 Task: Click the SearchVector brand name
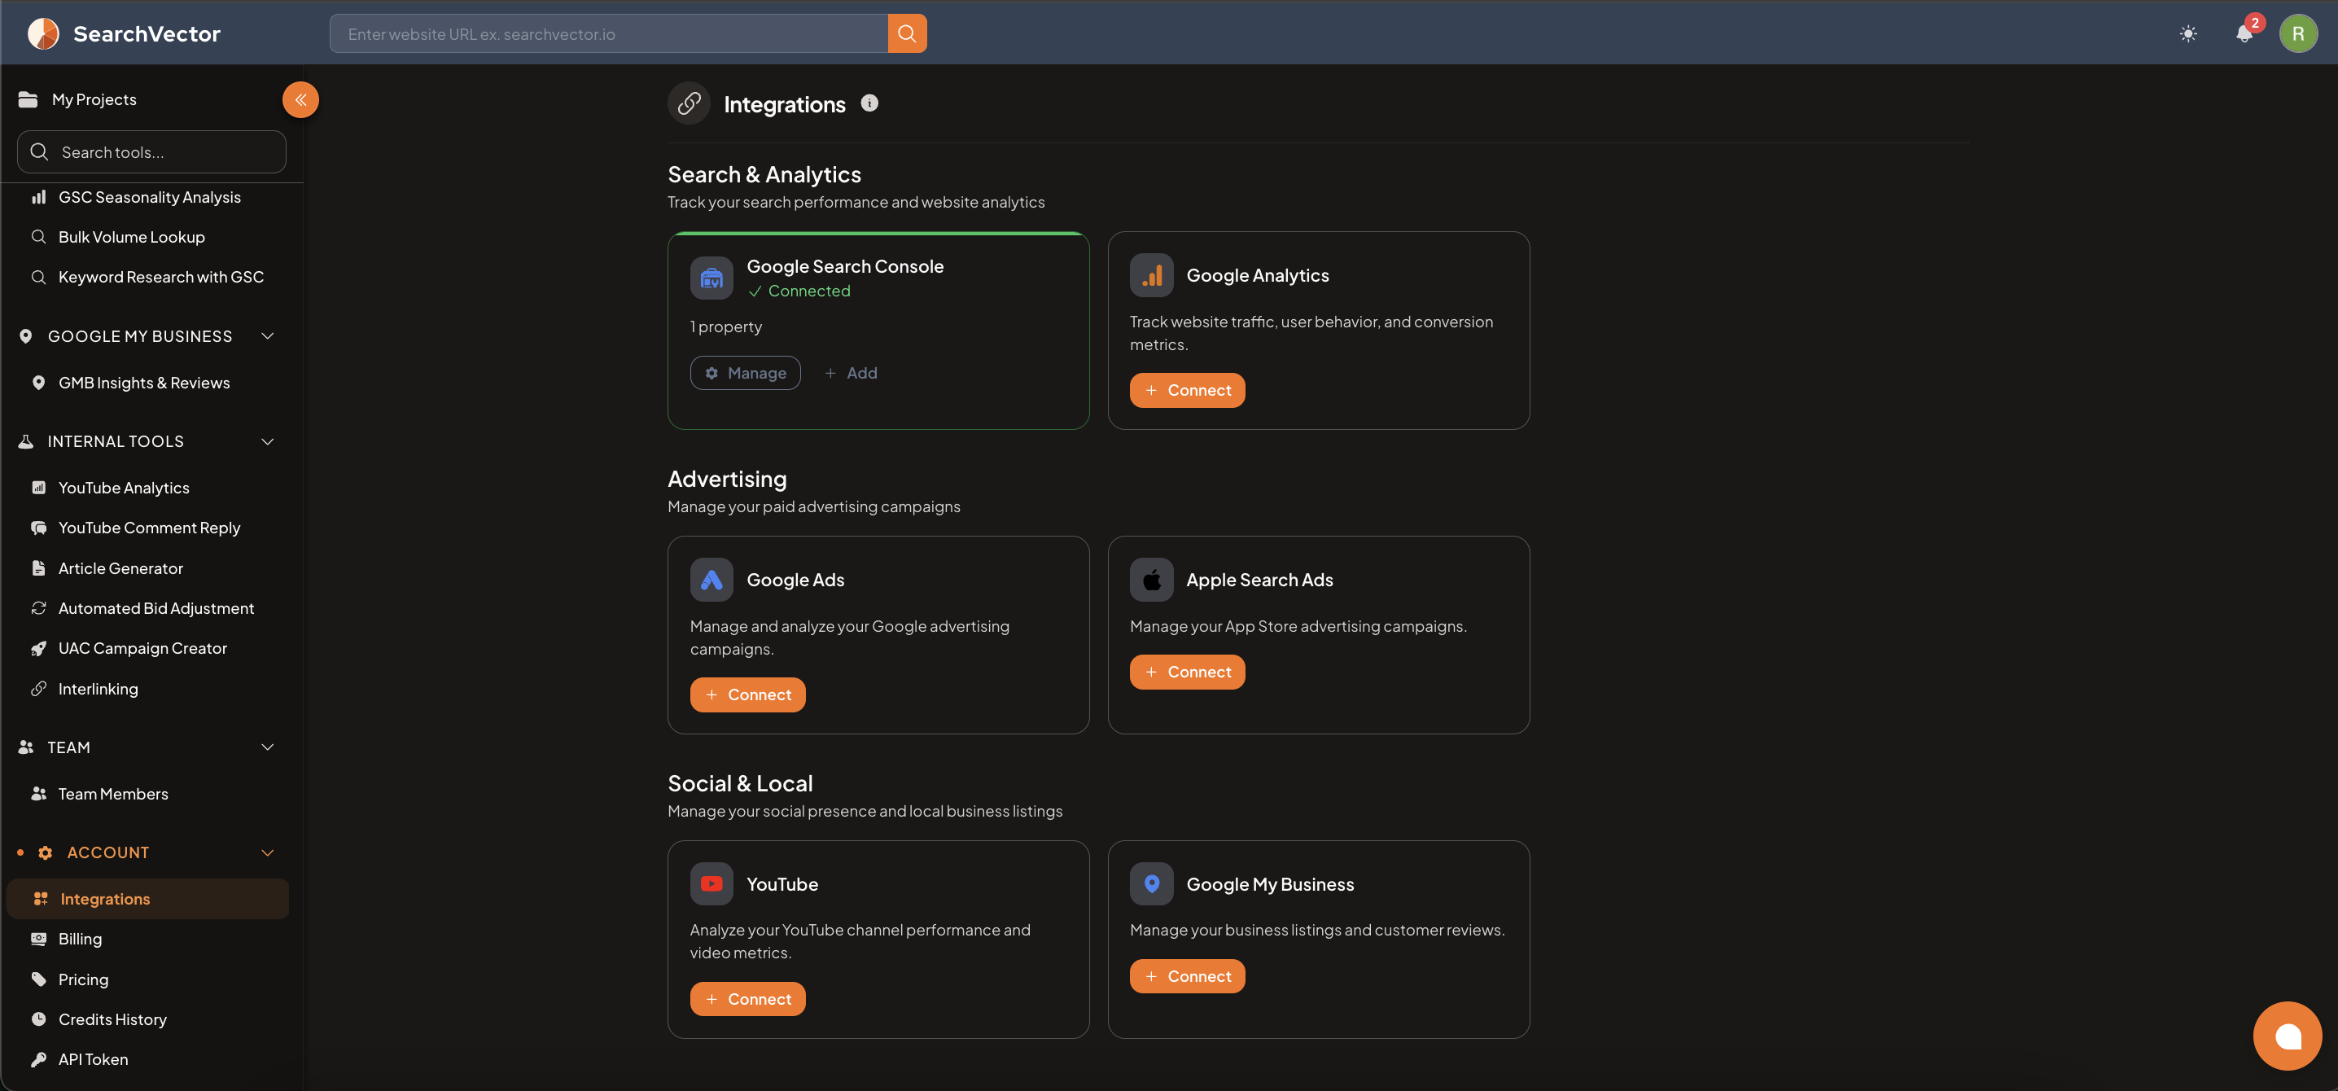[x=147, y=33]
